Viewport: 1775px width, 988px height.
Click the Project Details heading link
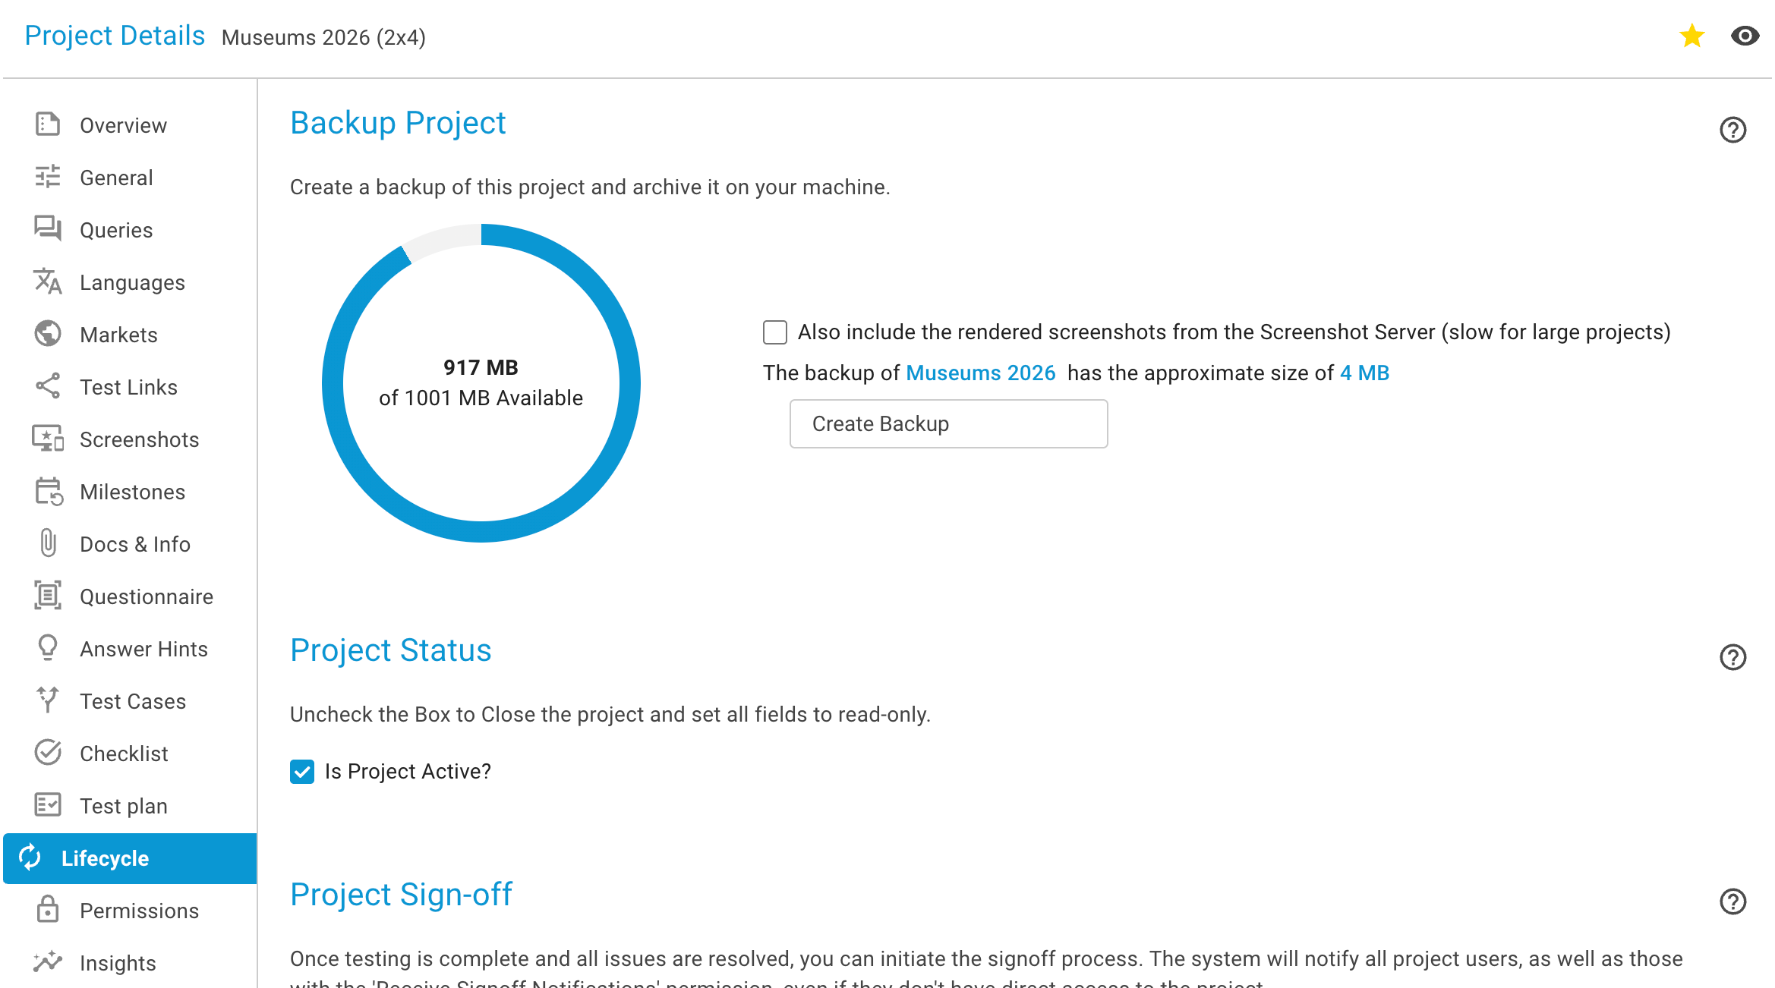115,36
